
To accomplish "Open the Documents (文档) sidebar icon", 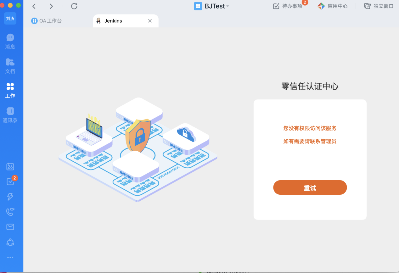I will tap(10, 66).
